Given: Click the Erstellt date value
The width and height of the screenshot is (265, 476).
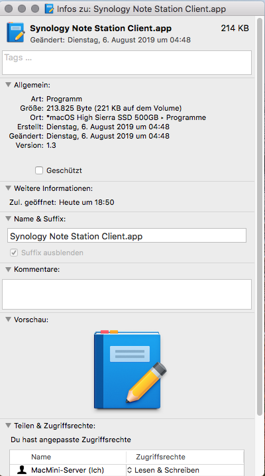Looking at the screenshot, I should [108, 127].
